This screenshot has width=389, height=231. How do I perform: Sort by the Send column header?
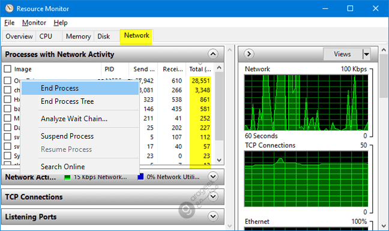tap(143, 69)
